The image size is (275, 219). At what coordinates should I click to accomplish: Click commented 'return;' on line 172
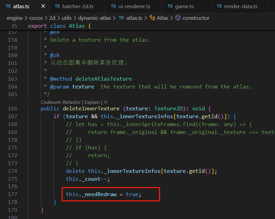click(x=99, y=155)
